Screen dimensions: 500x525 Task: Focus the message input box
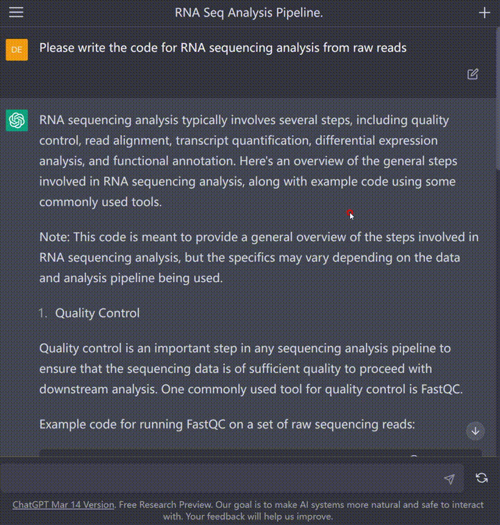[x=221, y=478]
